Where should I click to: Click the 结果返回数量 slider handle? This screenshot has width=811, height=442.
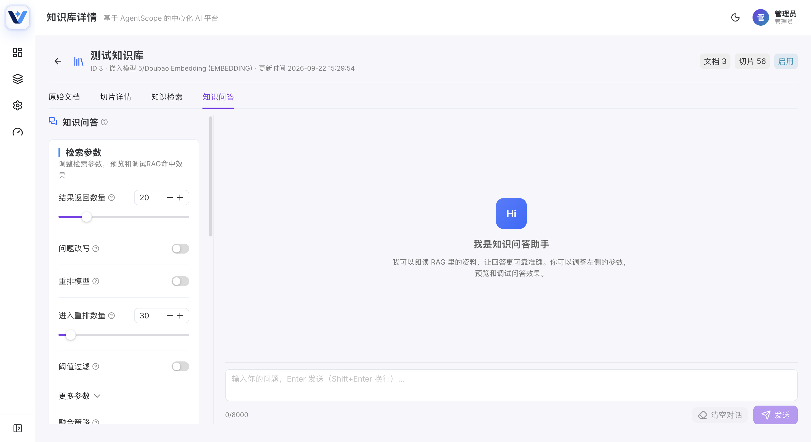click(87, 217)
